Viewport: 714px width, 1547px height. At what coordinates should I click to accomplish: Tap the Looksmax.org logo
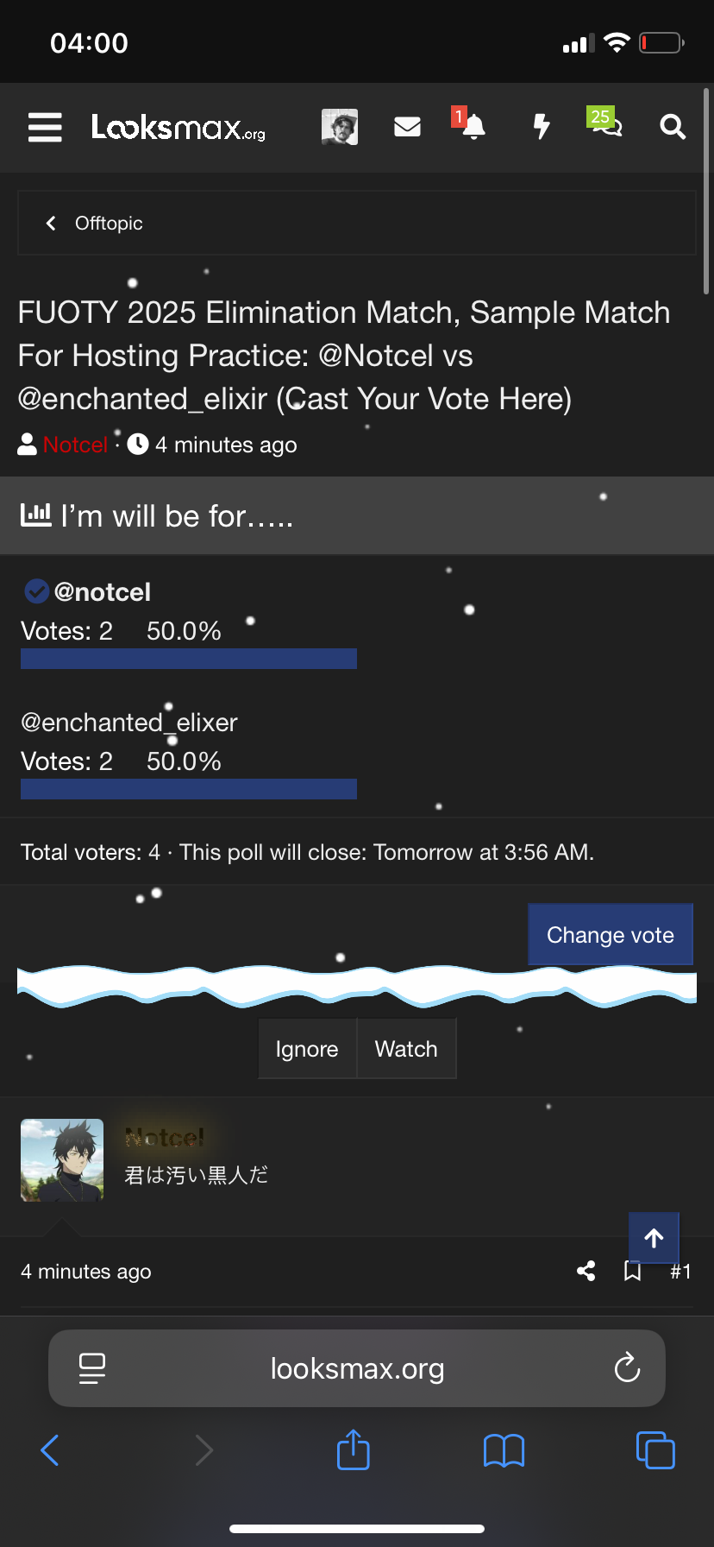point(178,128)
